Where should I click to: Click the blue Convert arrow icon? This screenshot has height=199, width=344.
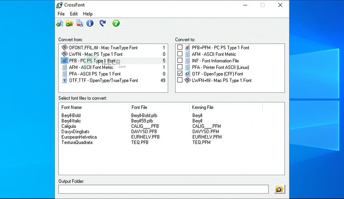(102, 23)
